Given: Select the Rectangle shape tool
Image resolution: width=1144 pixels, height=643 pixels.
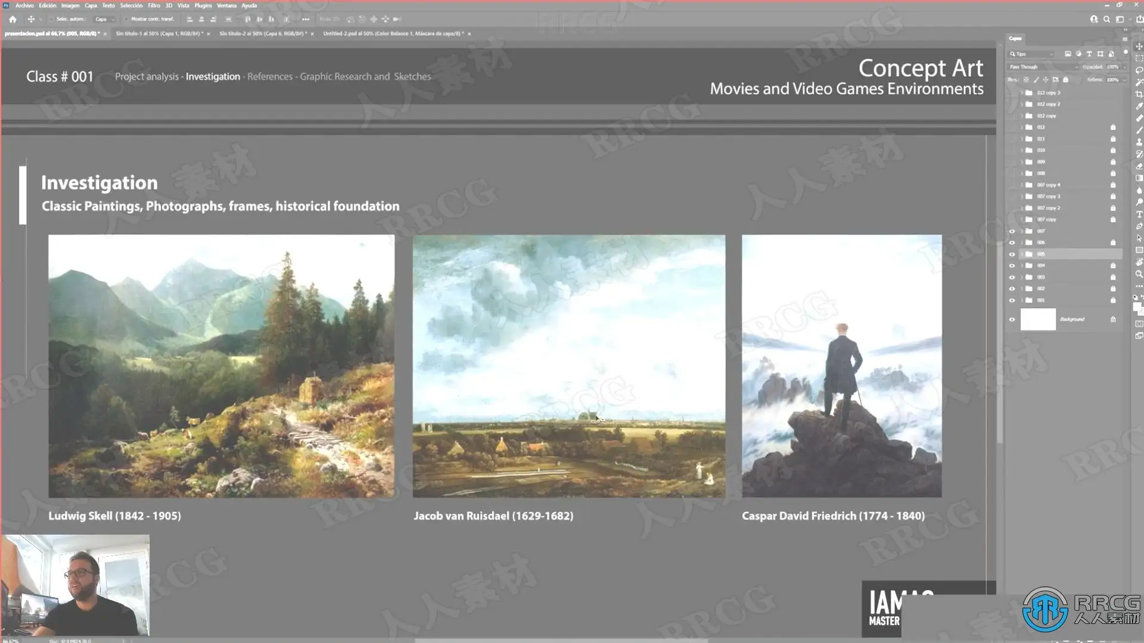Looking at the screenshot, I should tap(1139, 250).
